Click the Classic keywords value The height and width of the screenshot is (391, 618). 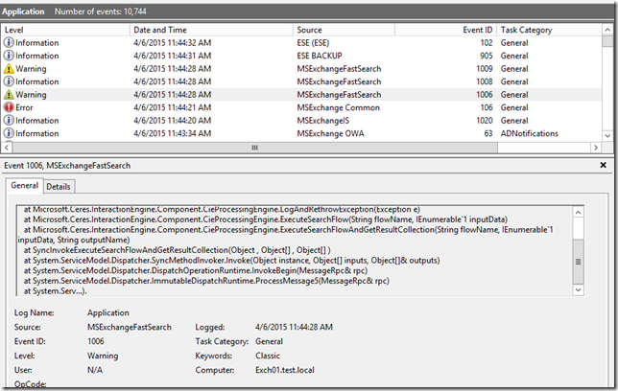pos(267,356)
